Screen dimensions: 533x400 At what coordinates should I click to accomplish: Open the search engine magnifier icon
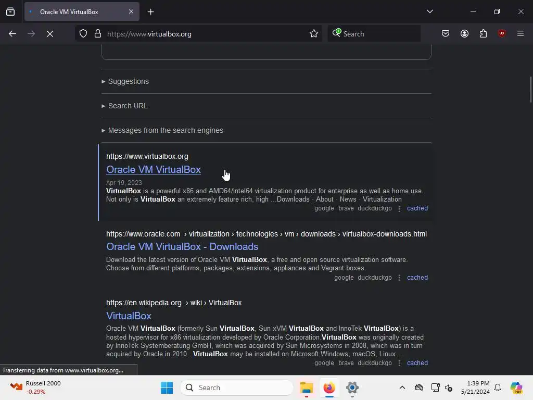click(337, 33)
